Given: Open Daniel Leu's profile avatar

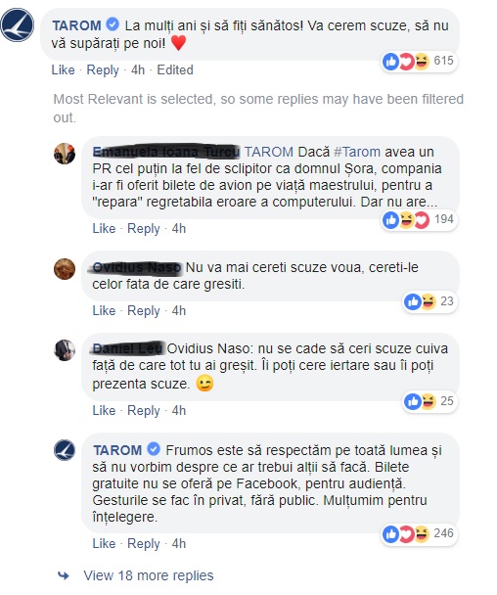Looking at the screenshot, I should [65, 350].
